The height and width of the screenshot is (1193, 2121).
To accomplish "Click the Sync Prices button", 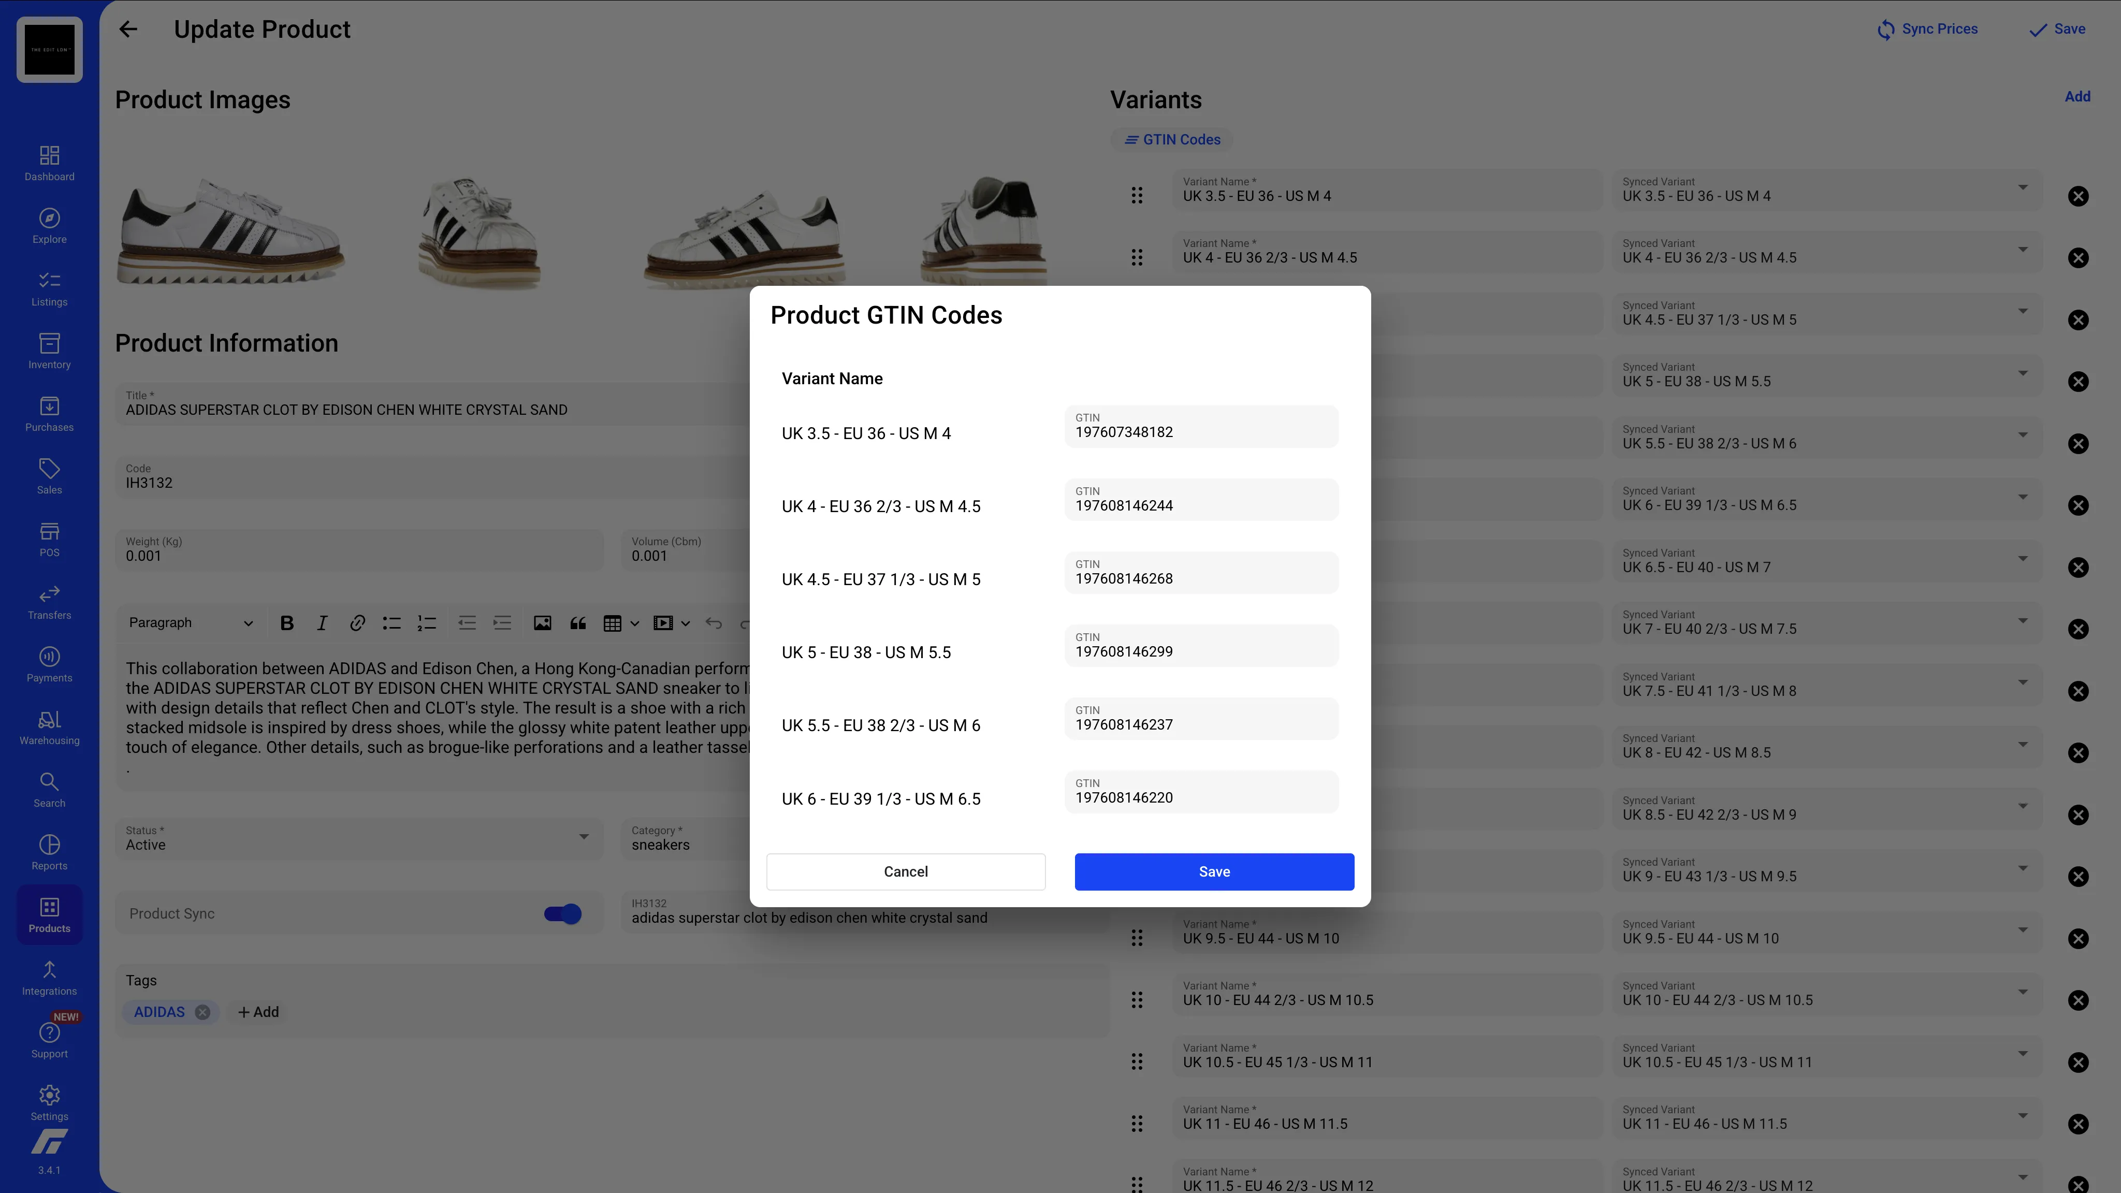I will [x=1927, y=29].
